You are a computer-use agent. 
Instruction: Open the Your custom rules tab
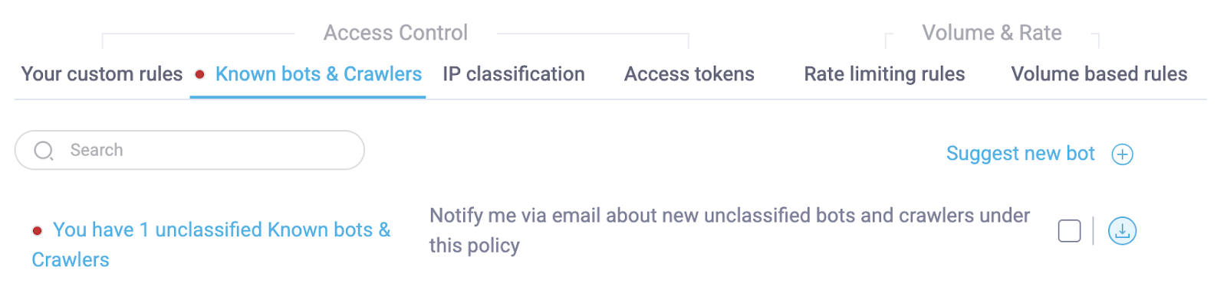[102, 74]
